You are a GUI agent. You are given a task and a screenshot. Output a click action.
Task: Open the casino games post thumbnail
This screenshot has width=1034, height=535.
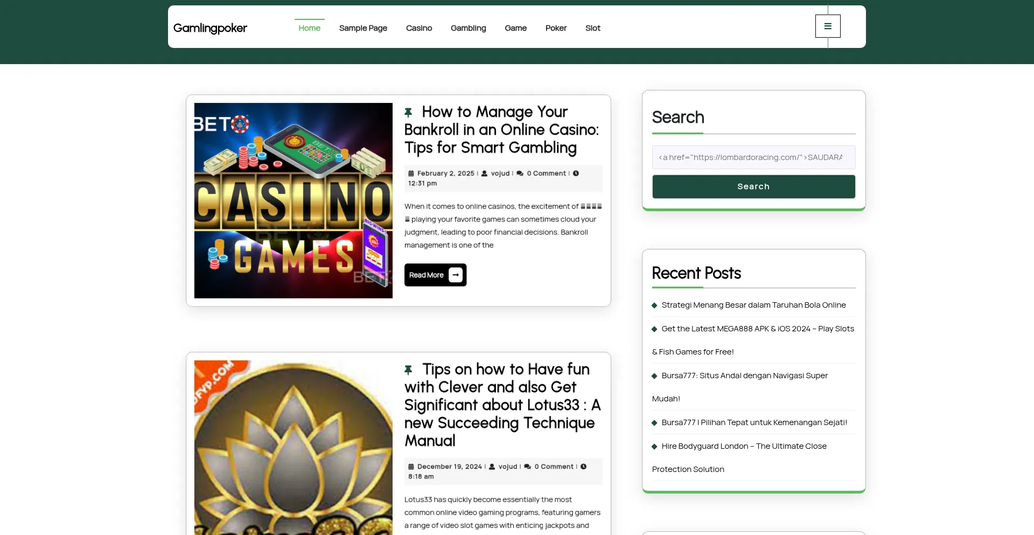click(x=293, y=200)
